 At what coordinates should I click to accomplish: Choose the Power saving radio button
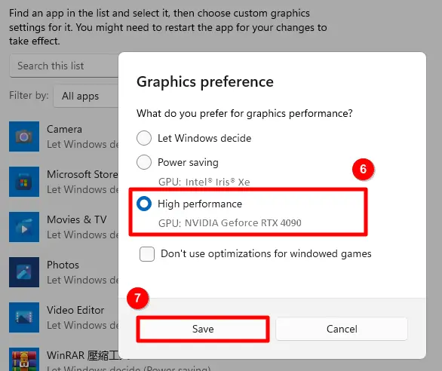144,162
